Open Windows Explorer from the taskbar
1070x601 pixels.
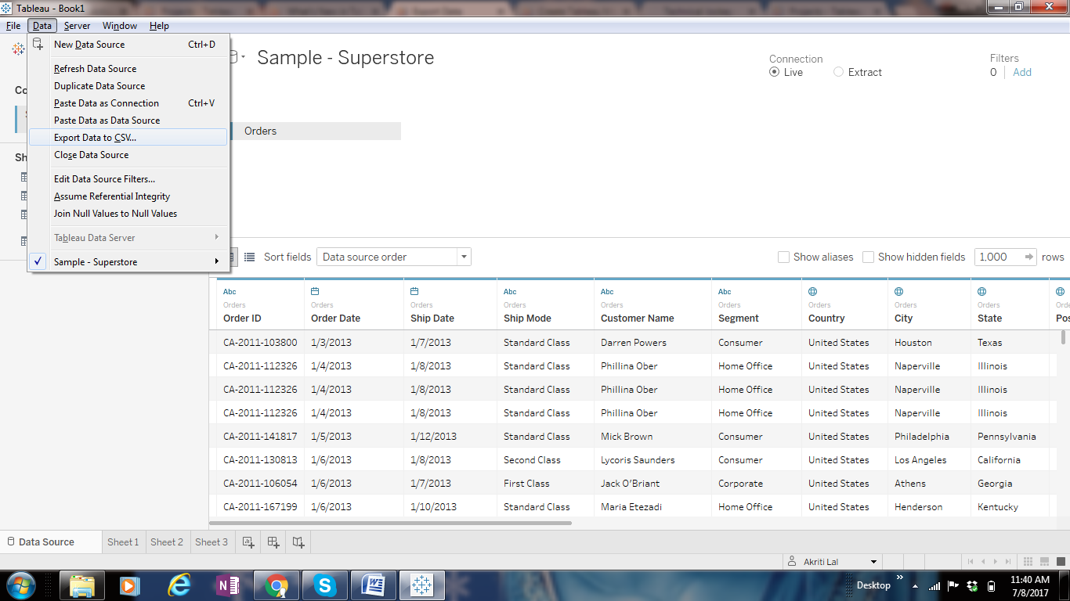(82, 585)
